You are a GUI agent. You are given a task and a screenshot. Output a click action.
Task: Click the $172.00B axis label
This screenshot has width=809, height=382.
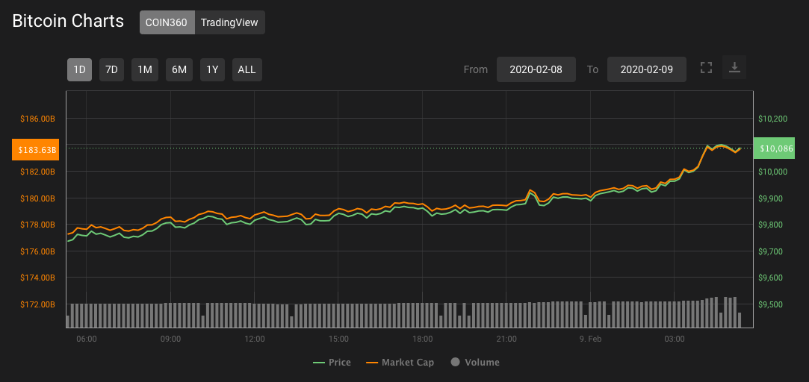(37, 304)
